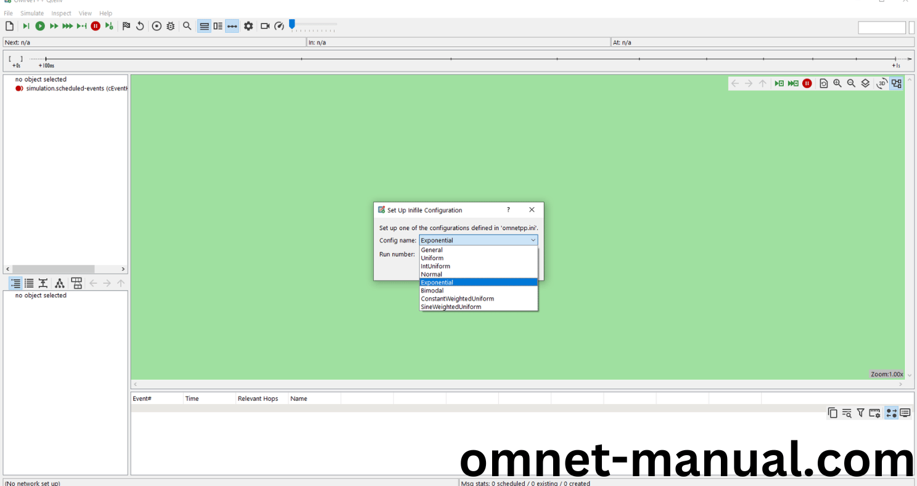Choose SineWeightedUniform in the dropdown list
This screenshot has width=917, height=486.
point(451,307)
